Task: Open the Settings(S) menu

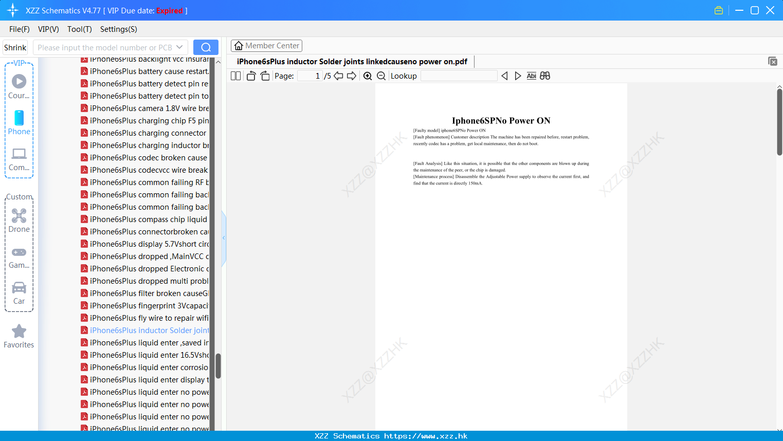Action: (119, 29)
